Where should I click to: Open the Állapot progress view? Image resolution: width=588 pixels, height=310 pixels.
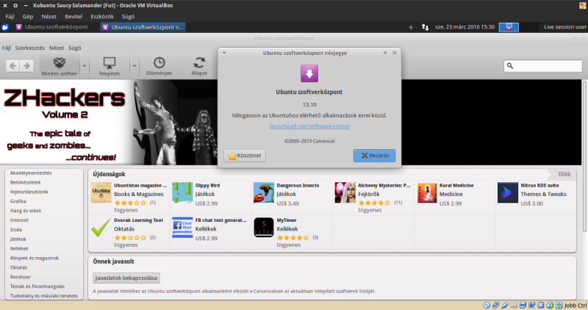[x=199, y=66]
